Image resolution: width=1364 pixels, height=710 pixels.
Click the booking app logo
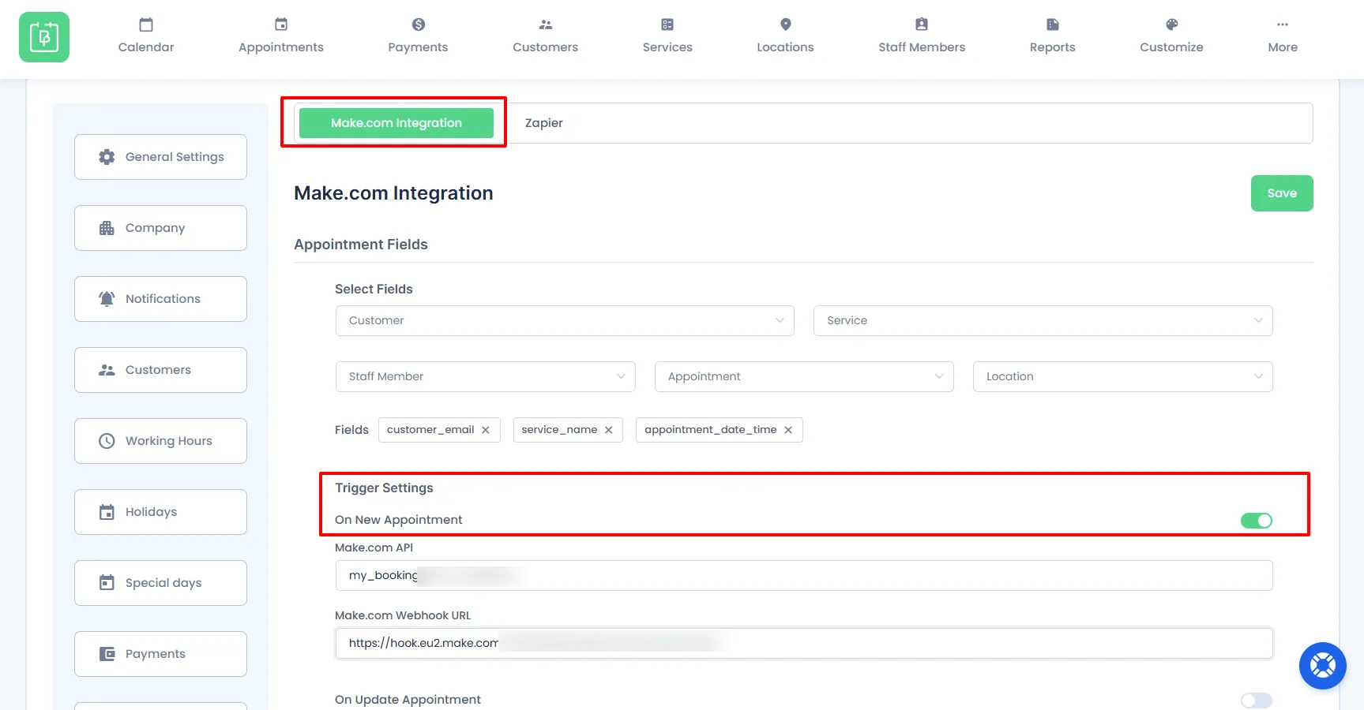(44, 36)
